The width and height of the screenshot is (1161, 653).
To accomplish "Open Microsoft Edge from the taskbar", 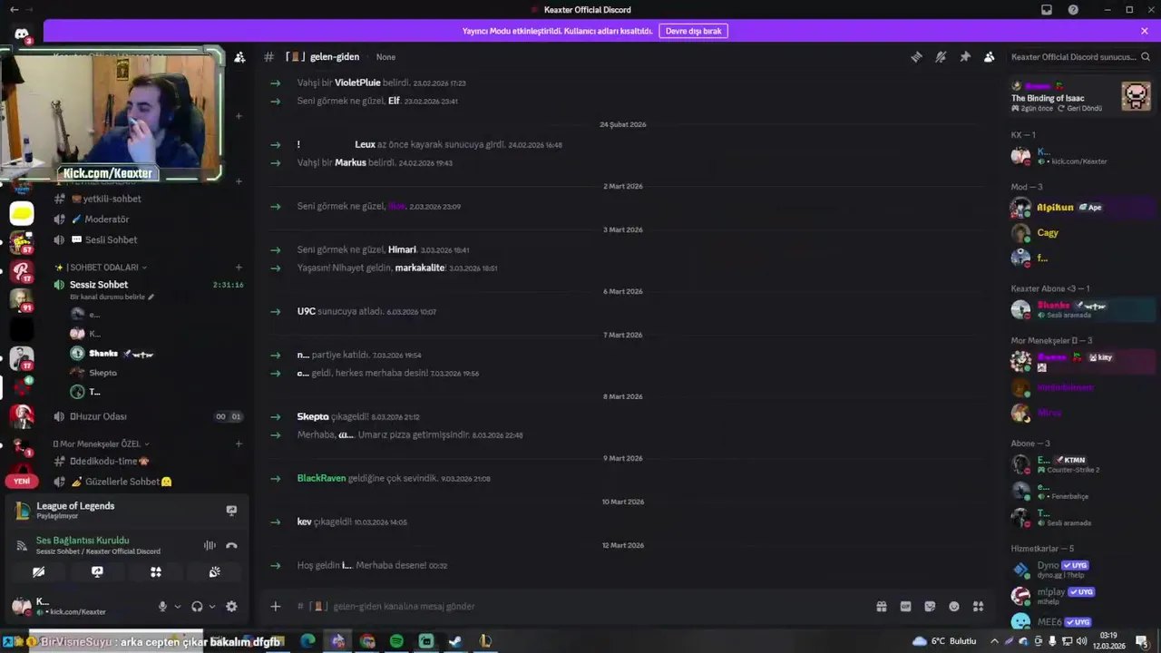I will pyautogui.click(x=308, y=641).
